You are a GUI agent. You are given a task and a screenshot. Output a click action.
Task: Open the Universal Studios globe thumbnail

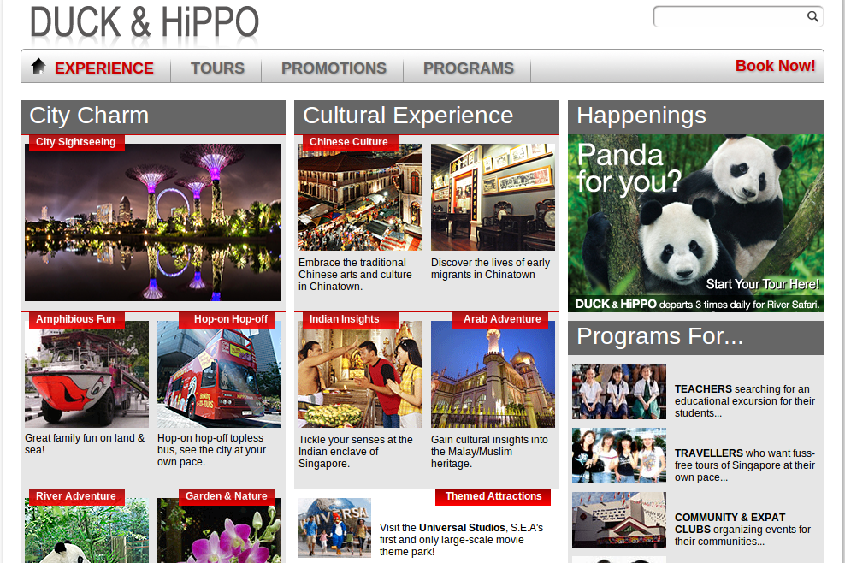(x=334, y=527)
